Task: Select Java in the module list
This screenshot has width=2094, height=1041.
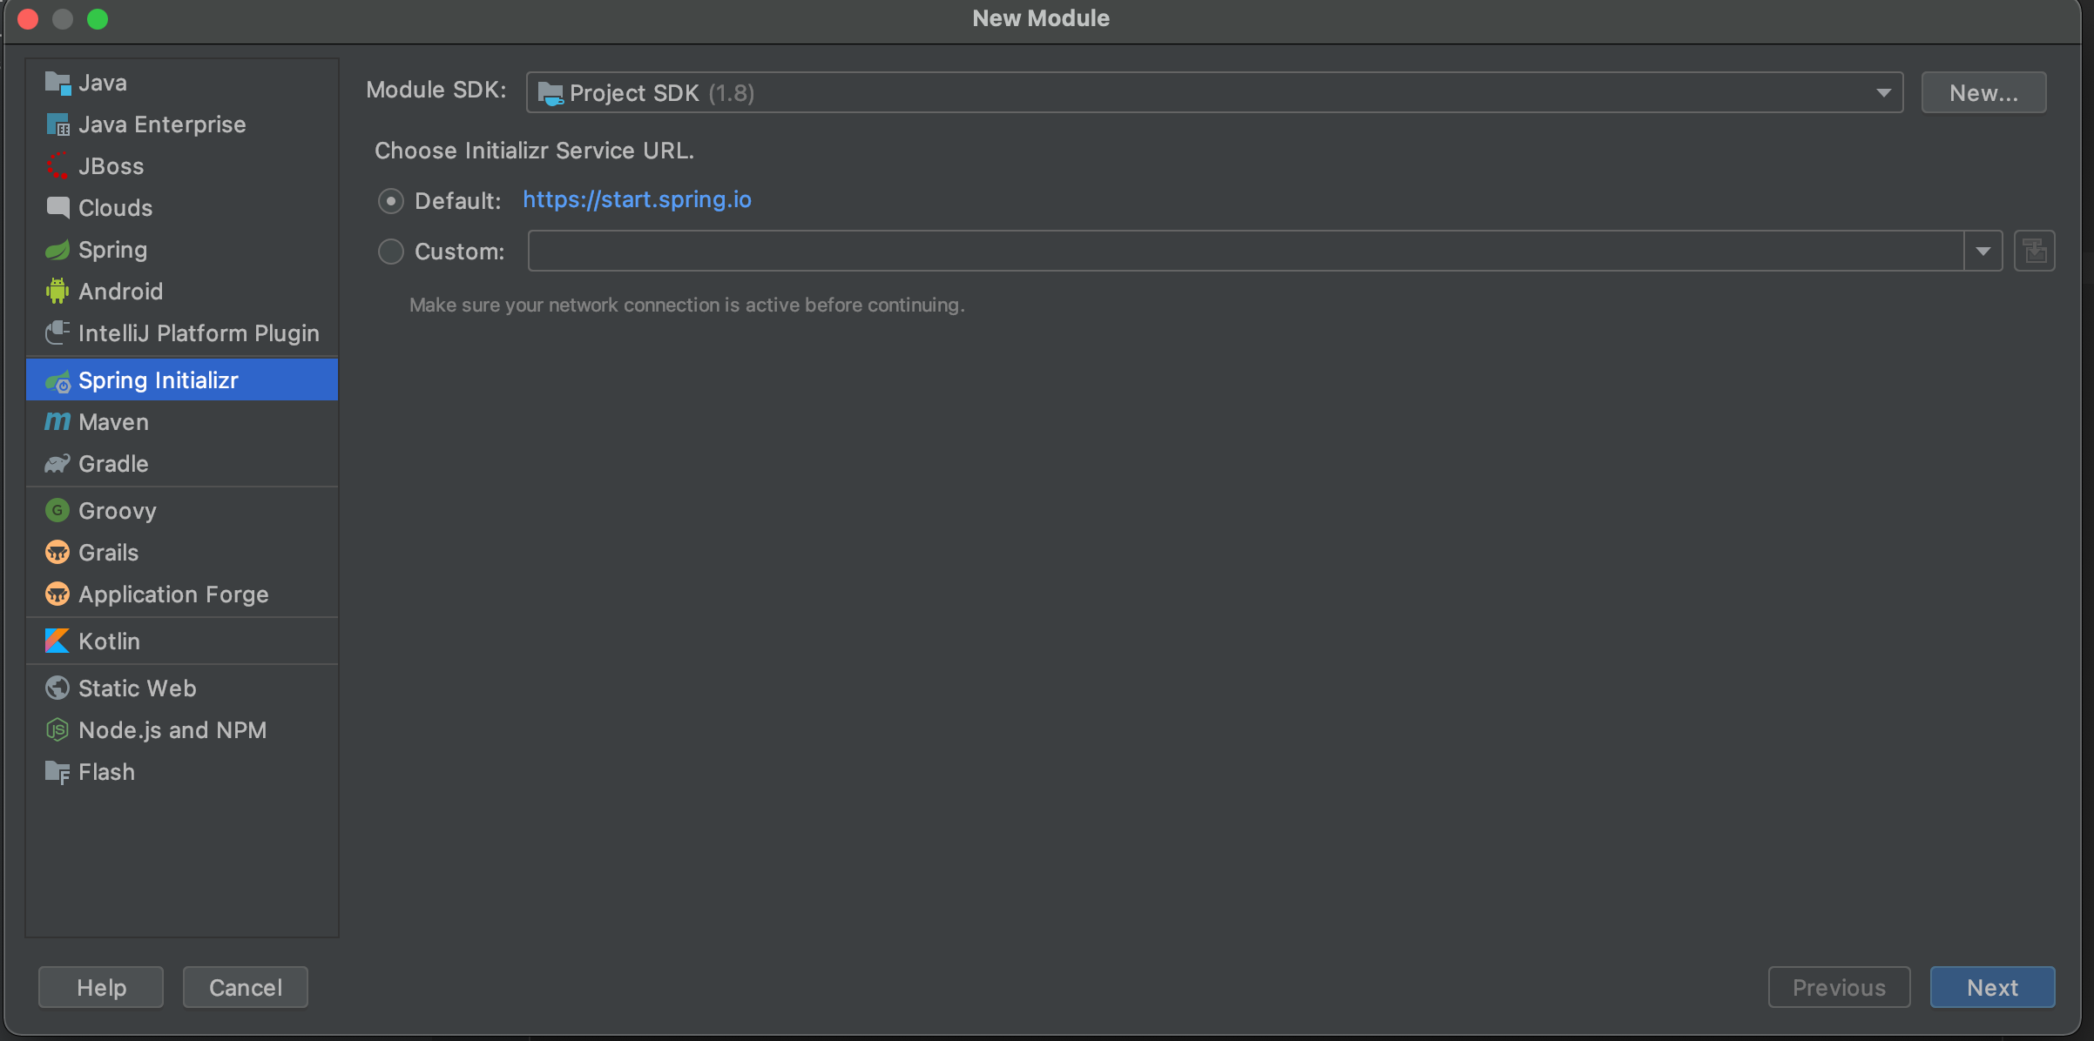Action: pos(182,83)
